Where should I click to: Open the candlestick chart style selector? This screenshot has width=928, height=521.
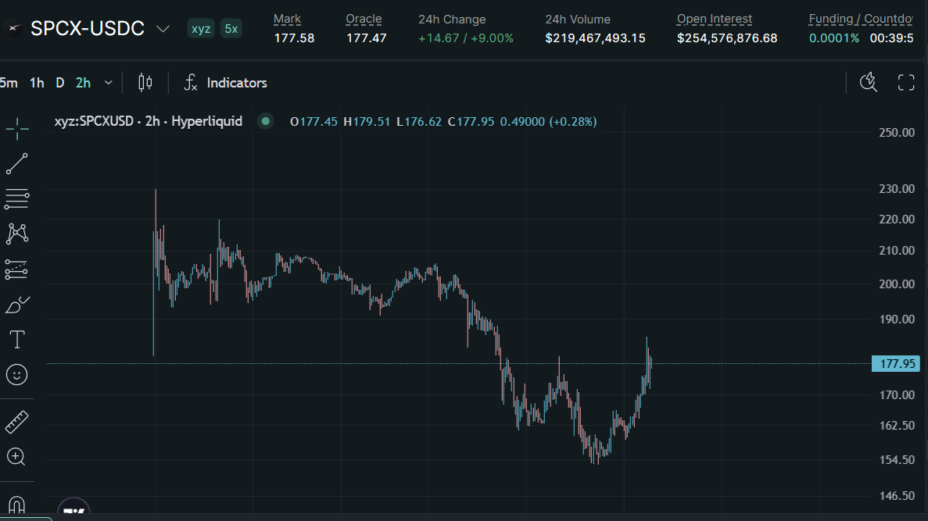145,83
